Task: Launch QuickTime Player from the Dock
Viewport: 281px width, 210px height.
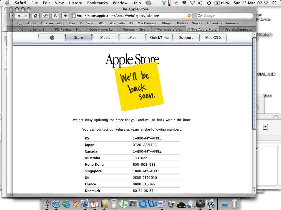Action: click(143, 204)
